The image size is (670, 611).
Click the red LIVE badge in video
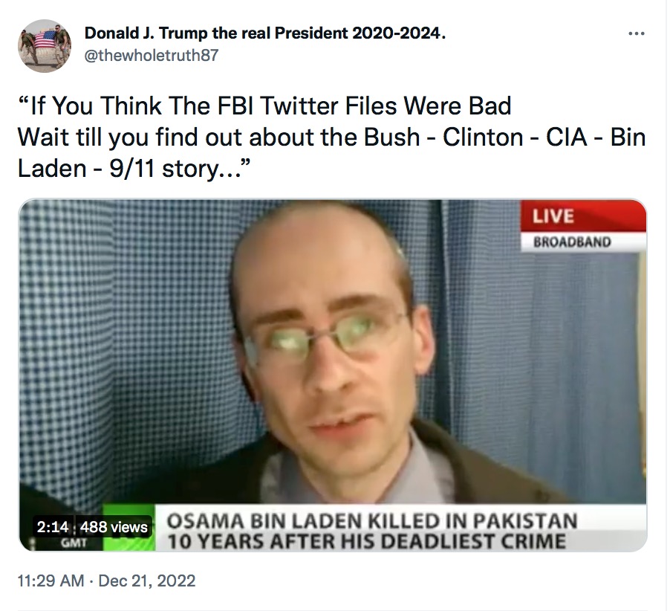pos(583,216)
